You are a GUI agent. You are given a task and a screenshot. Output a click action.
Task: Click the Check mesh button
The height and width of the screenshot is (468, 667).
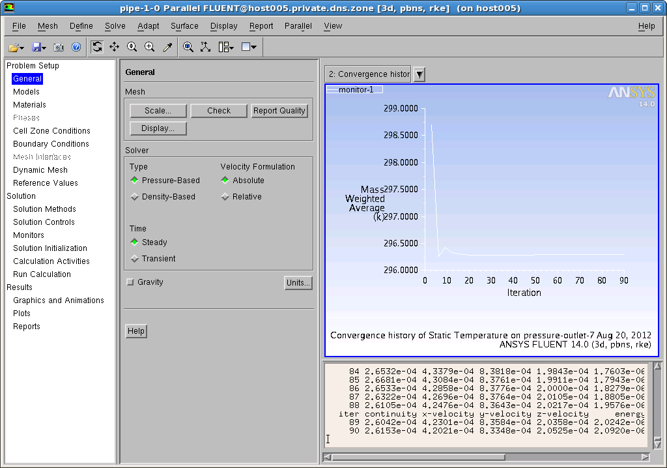pyautogui.click(x=219, y=111)
